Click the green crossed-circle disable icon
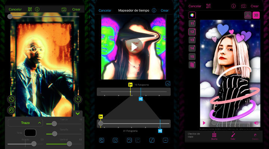The width and height of the screenshot is (269, 149). [x=11, y=99]
